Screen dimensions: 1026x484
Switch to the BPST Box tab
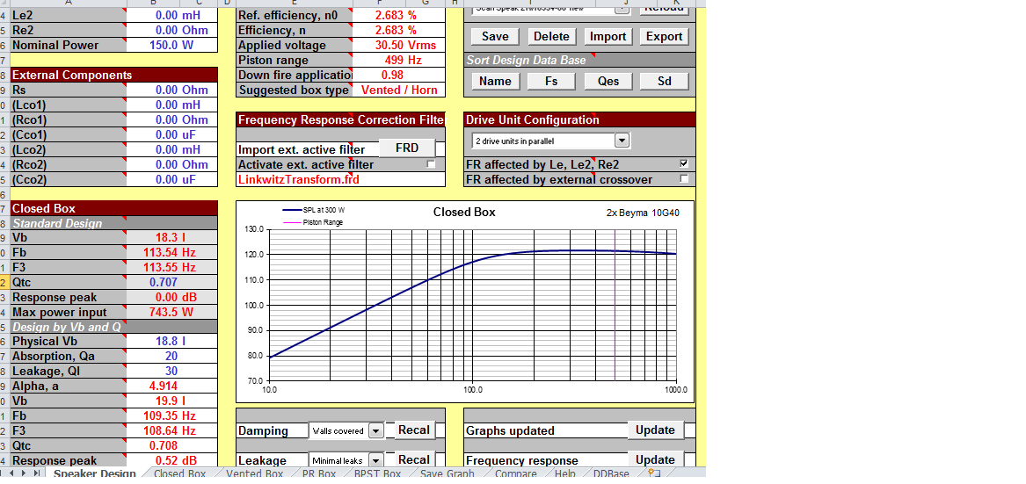click(x=377, y=473)
